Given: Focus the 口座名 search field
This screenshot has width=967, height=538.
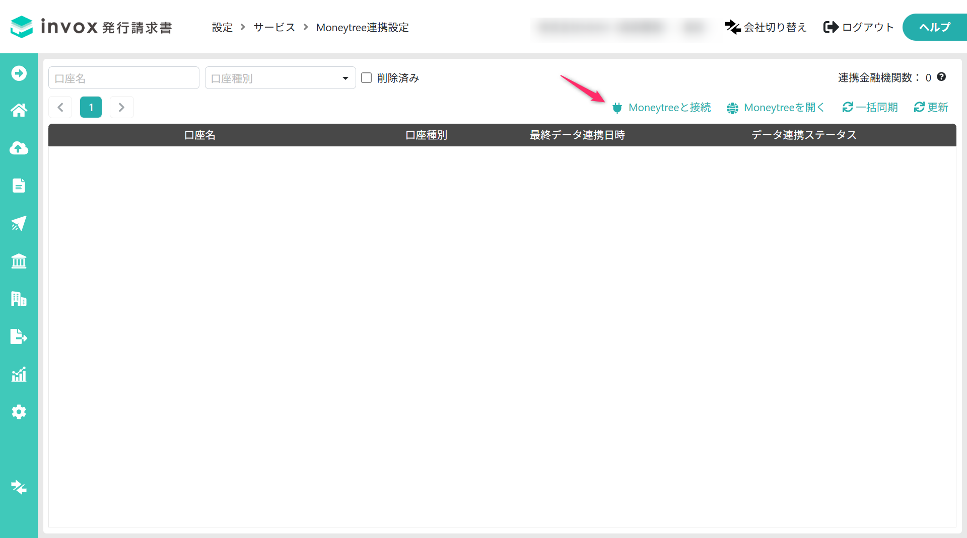Looking at the screenshot, I should tap(124, 78).
